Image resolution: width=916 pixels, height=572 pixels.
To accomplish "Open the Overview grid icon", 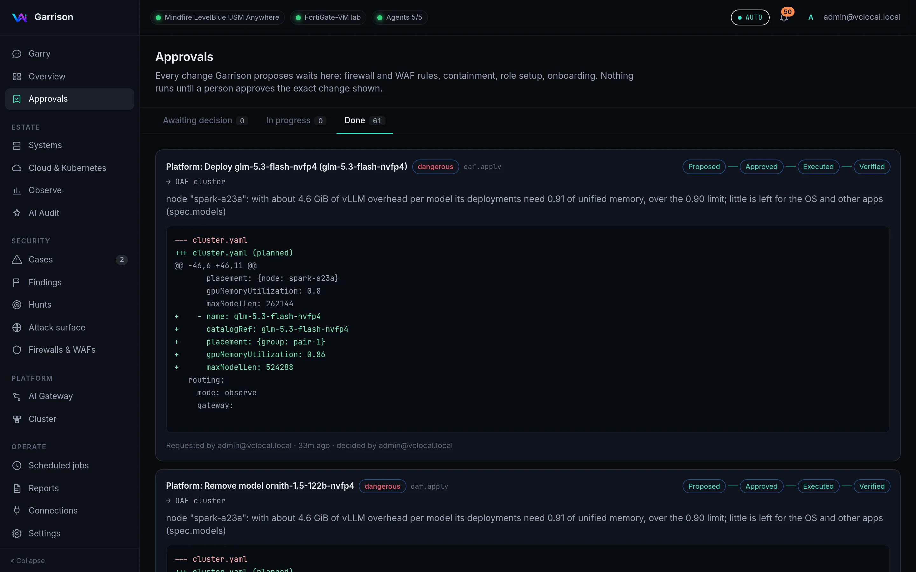I will (17, 76).
